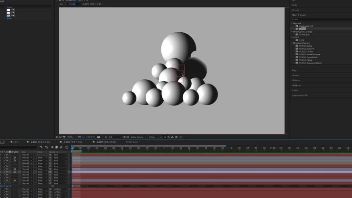Open the Tracker panel
This screenshot has width=352, height=198.
295,90
